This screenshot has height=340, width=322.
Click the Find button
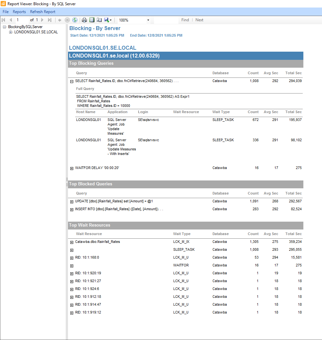pyautogui.click(x=185, y=20)
